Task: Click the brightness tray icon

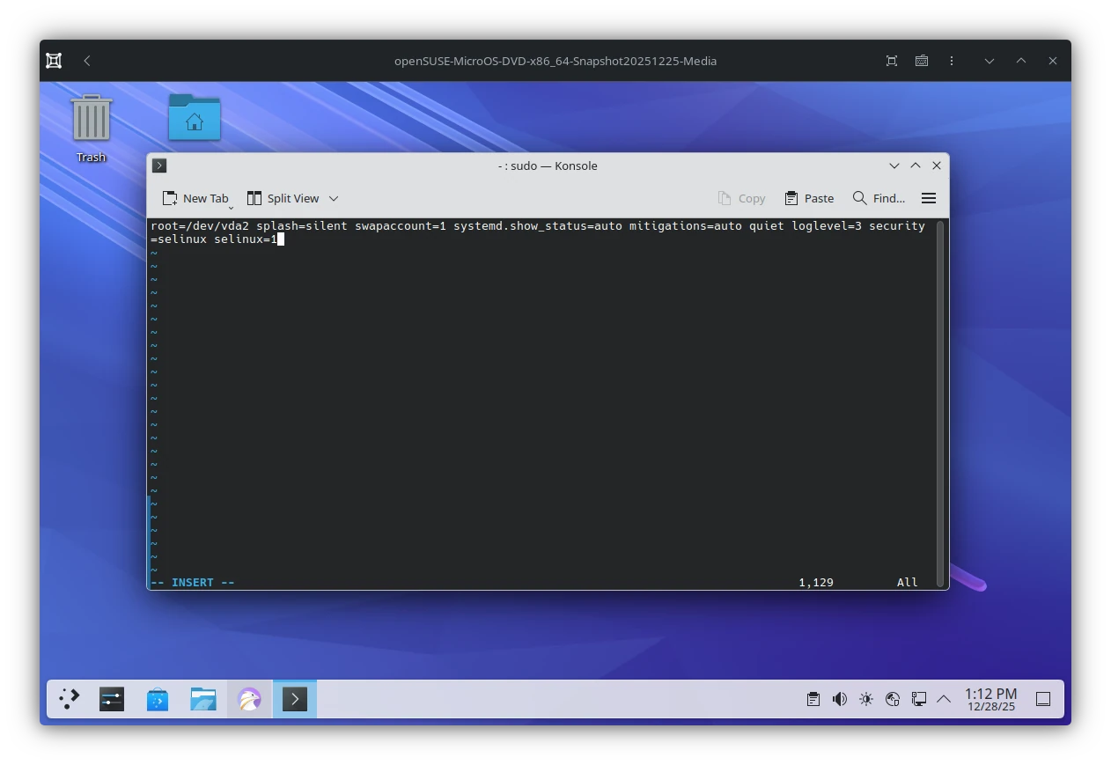Action: (x=865, y=698)
